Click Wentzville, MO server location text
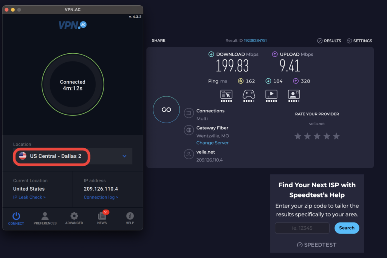 [x=213, y=136]
